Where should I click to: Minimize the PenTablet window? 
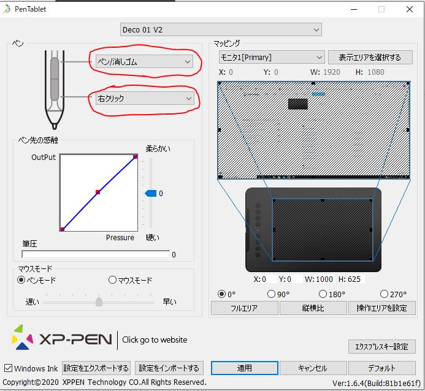coord(354,9)
